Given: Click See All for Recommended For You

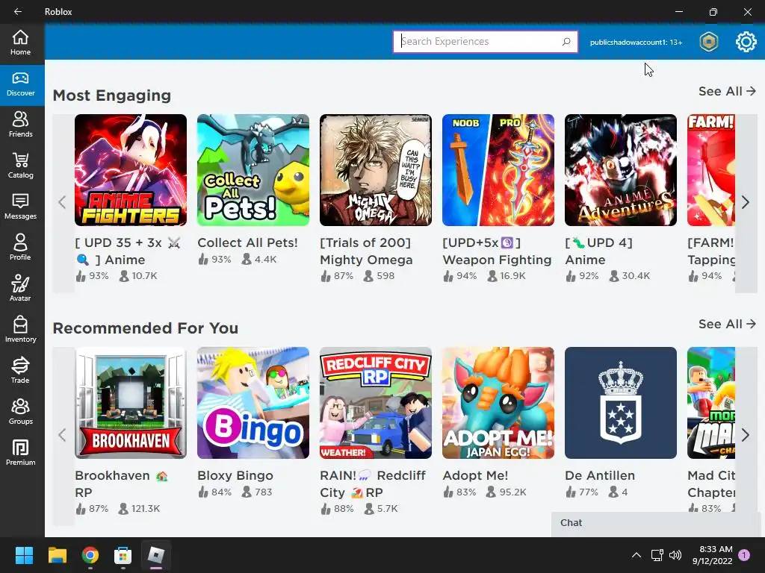Looking at the screenshot, I should (727, 324).
